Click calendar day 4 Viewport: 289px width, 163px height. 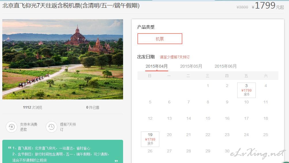pyautogui.click(x=266, y=86)
